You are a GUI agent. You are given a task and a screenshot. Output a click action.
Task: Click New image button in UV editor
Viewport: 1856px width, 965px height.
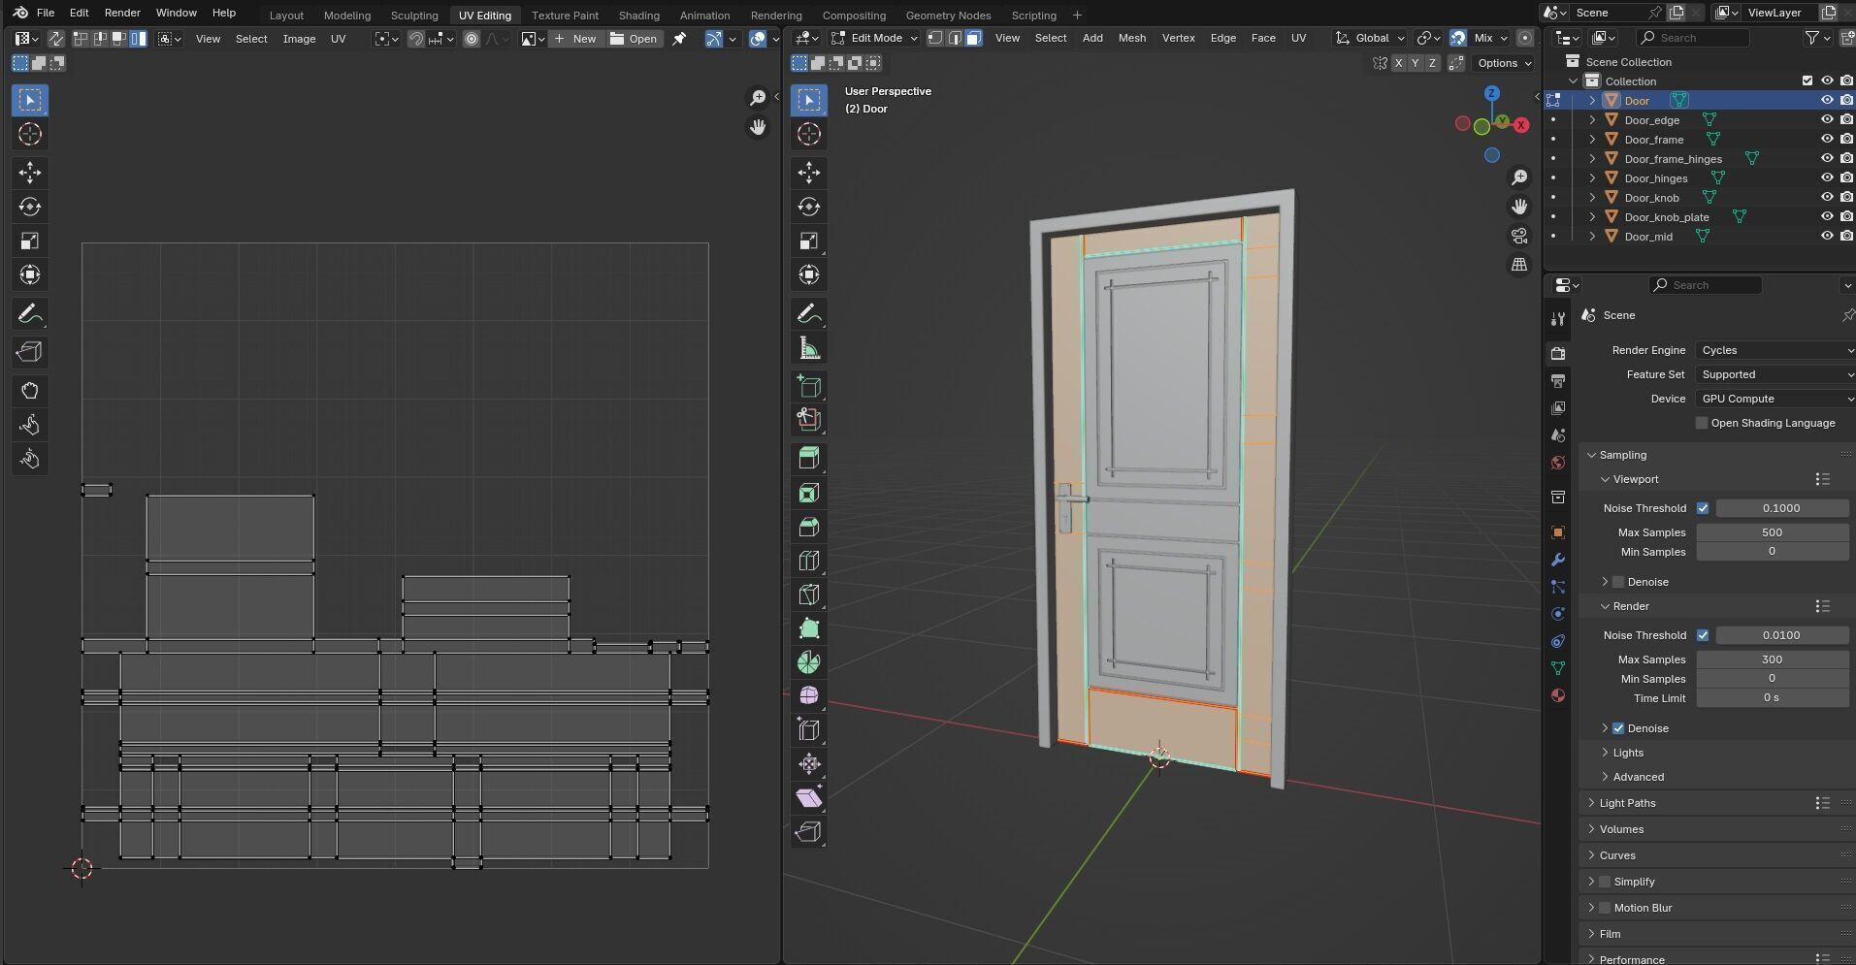pos(575,39)
